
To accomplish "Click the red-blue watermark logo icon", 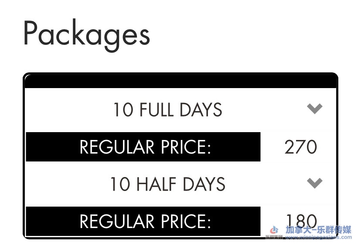I will 274,229.
